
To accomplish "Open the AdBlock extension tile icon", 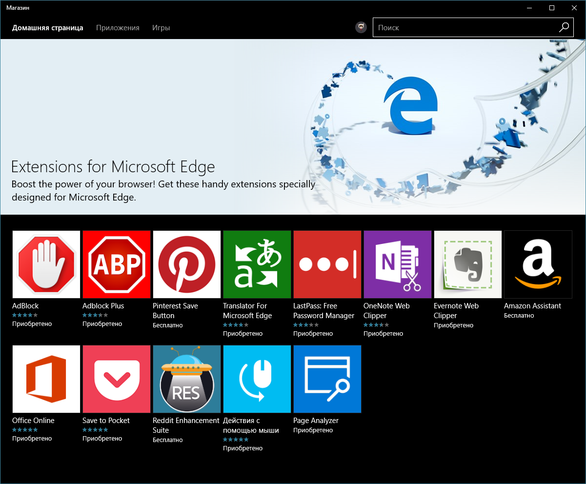I will pos(46,264).
